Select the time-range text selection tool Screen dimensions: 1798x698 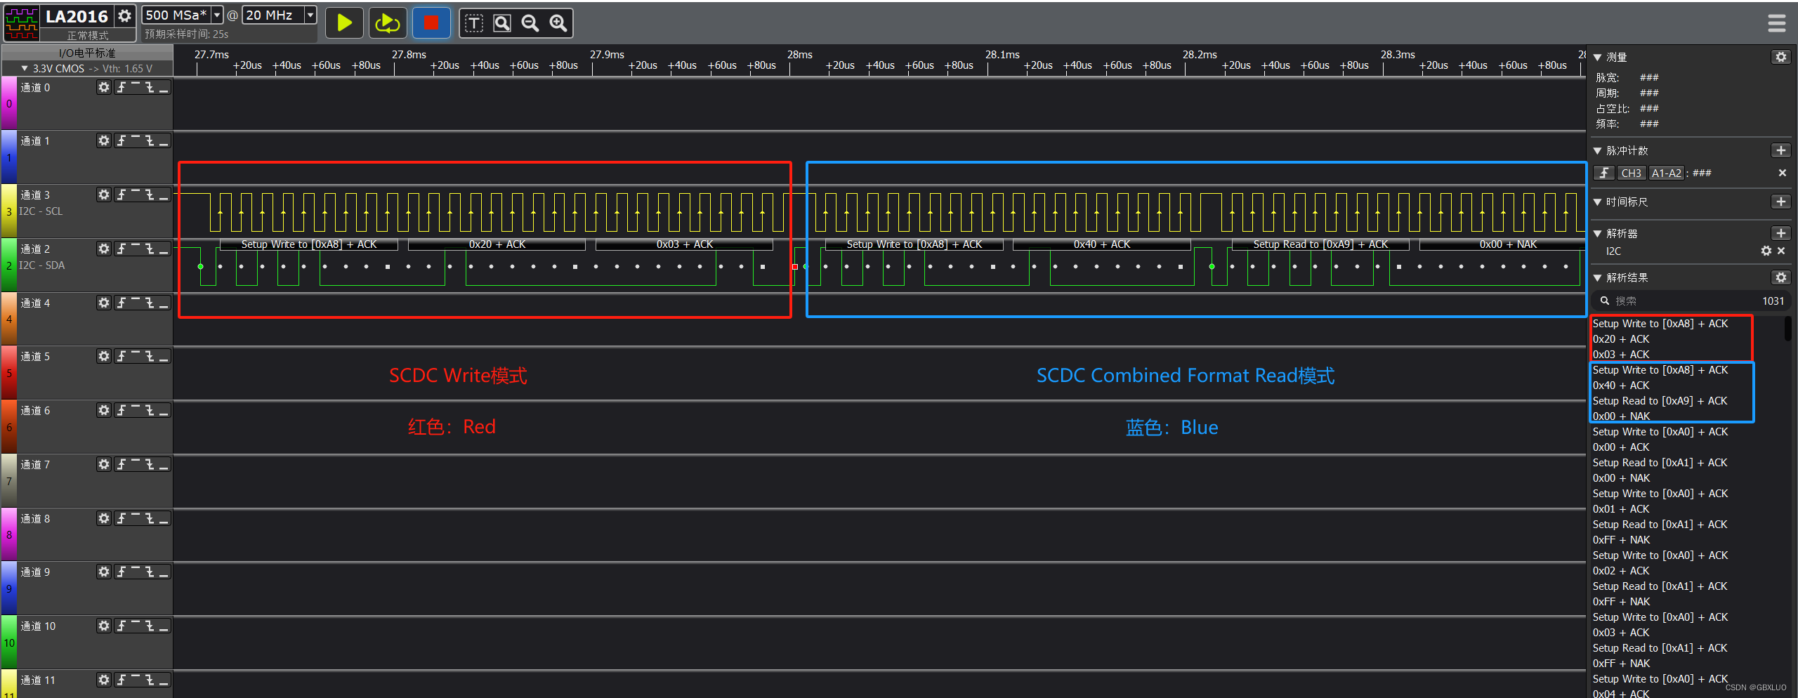tap(474, 23)
